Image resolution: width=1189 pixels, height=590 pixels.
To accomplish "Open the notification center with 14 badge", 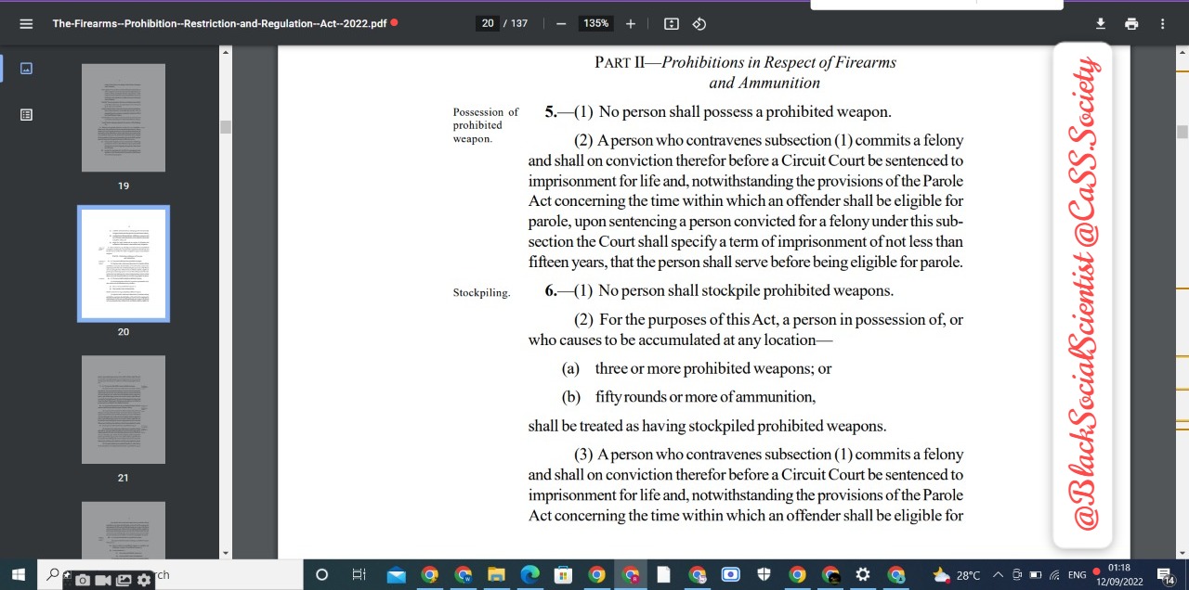I will tap(1165, 576).
